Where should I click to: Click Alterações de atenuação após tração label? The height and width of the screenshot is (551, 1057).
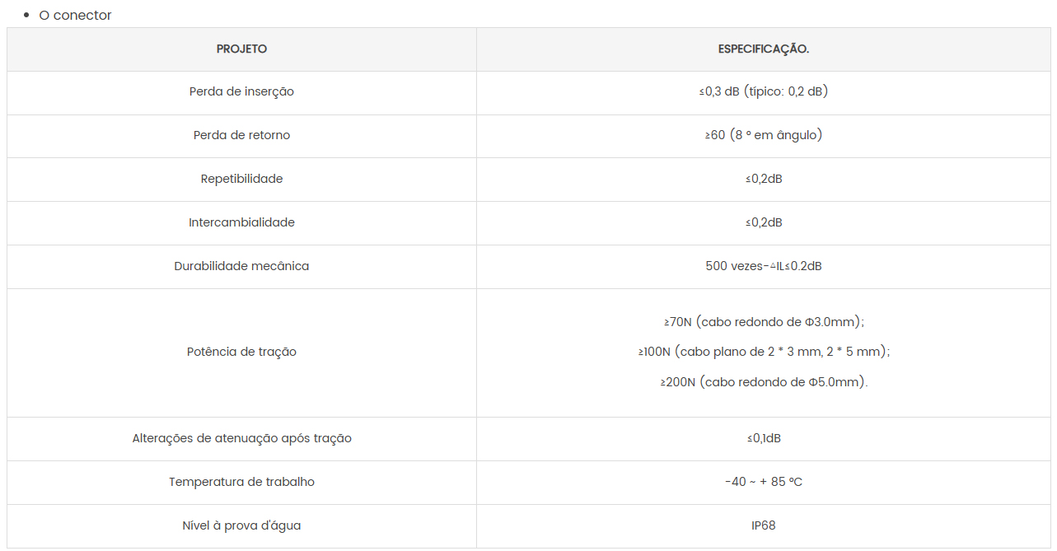coord(241,438)
